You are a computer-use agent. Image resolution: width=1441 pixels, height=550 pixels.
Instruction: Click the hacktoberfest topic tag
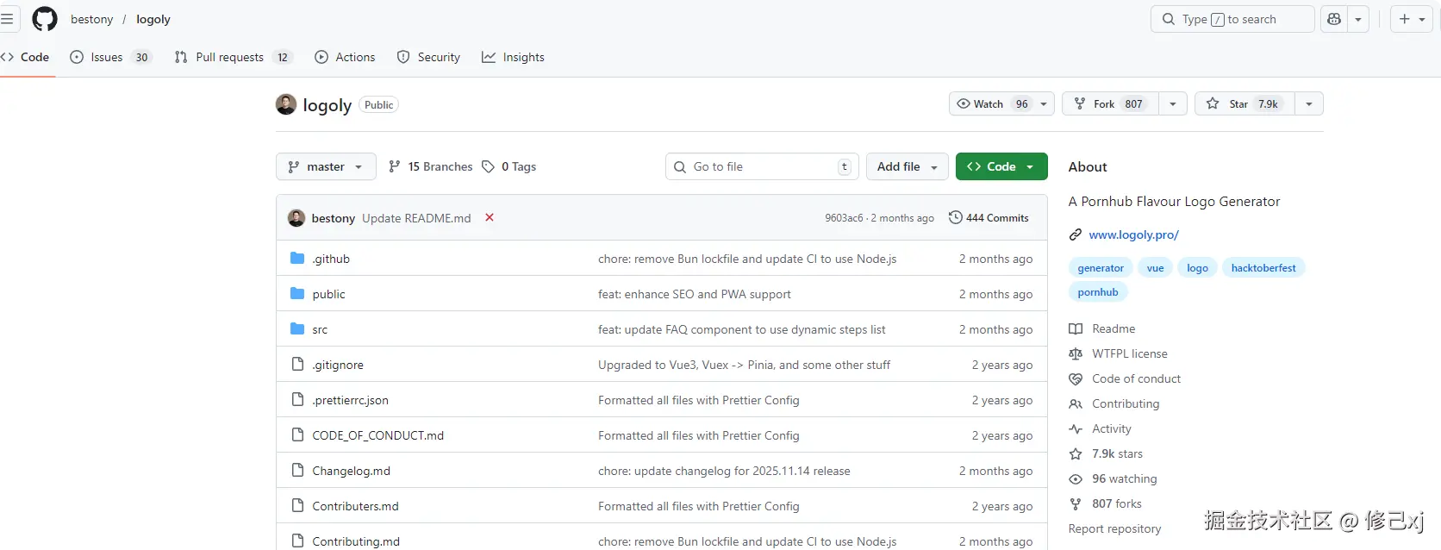click(1263, 268)
